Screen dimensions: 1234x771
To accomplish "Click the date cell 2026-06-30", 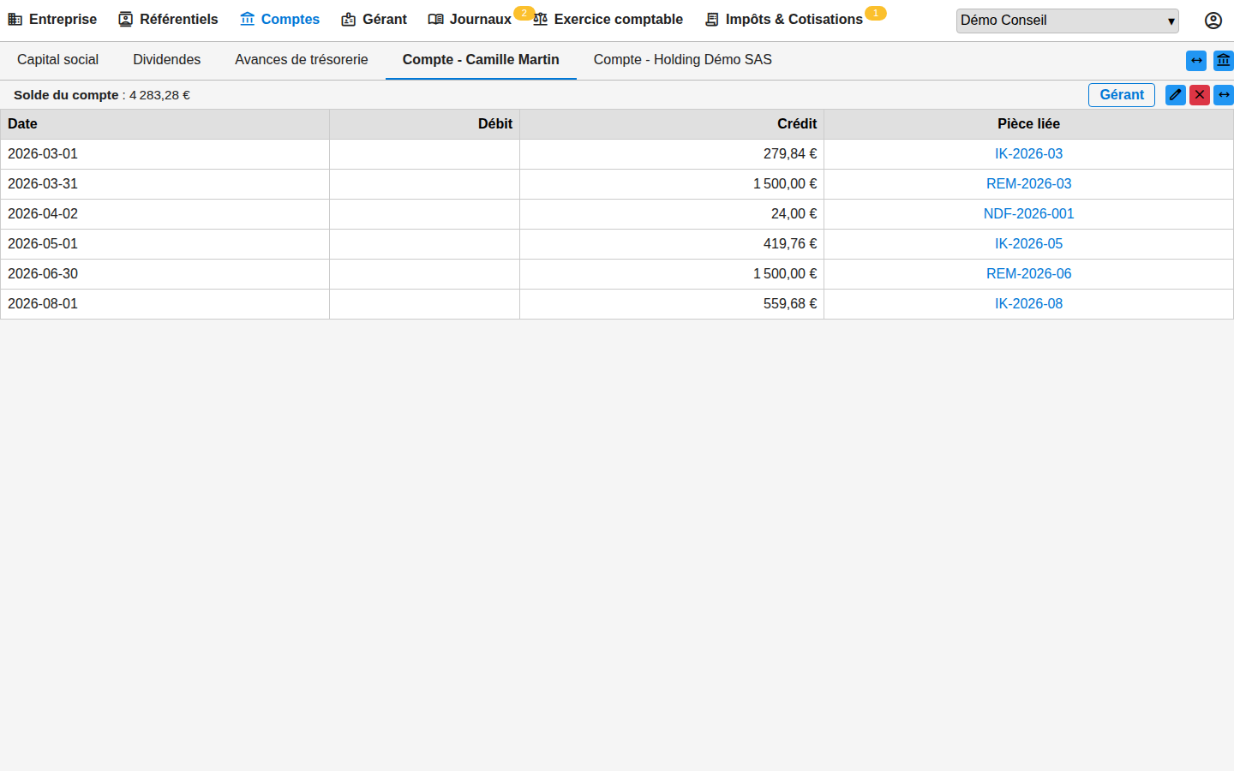I will (x=165, y=274).
